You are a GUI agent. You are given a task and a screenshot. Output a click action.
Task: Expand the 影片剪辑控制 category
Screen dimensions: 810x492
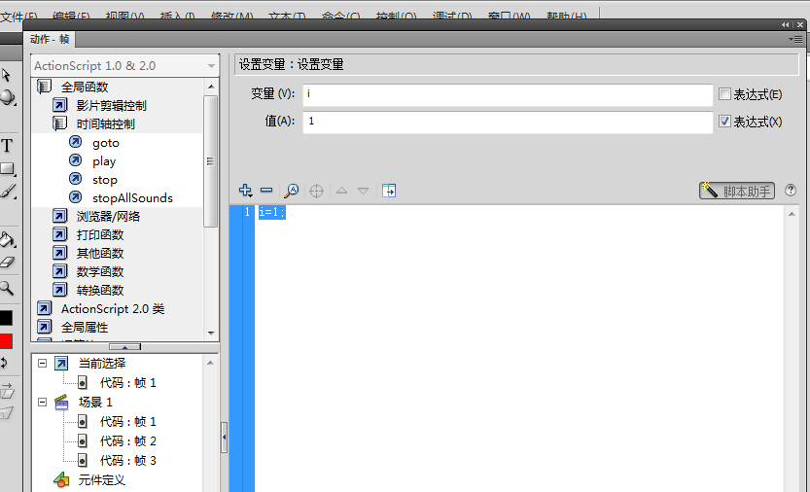point(60,105)
